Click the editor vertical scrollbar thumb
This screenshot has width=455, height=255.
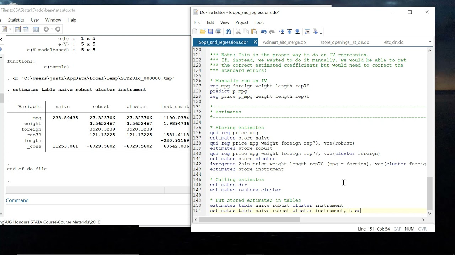pos(429,193)
